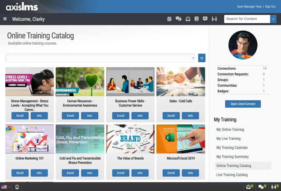
Task: Open Live Training Catalog
Action: tap(232, 175)
